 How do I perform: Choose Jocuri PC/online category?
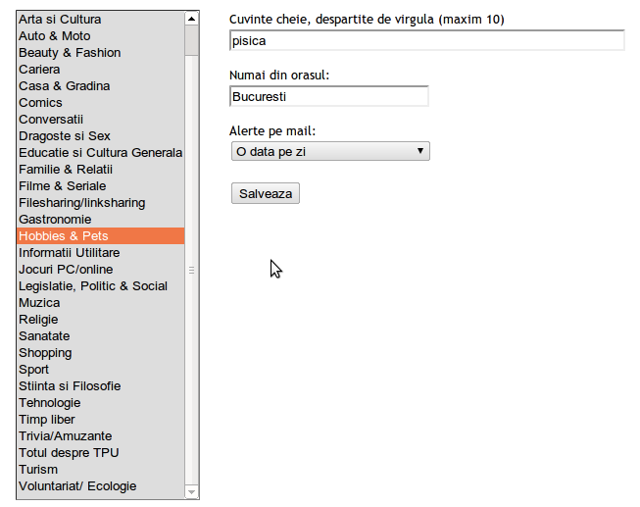tap(100, 270)
